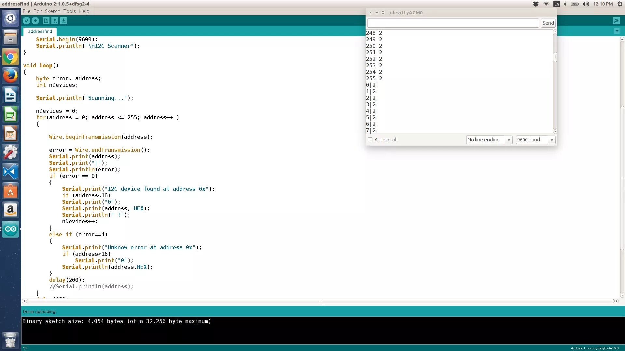Viewport: 625px width, 351px height.
Task: Click the editor horizontal scrollbar
Action: point(320,301)
